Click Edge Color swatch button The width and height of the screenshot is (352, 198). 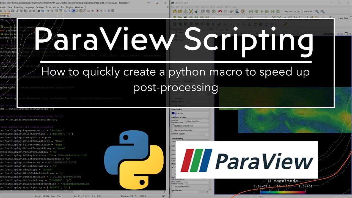(190, 113)
